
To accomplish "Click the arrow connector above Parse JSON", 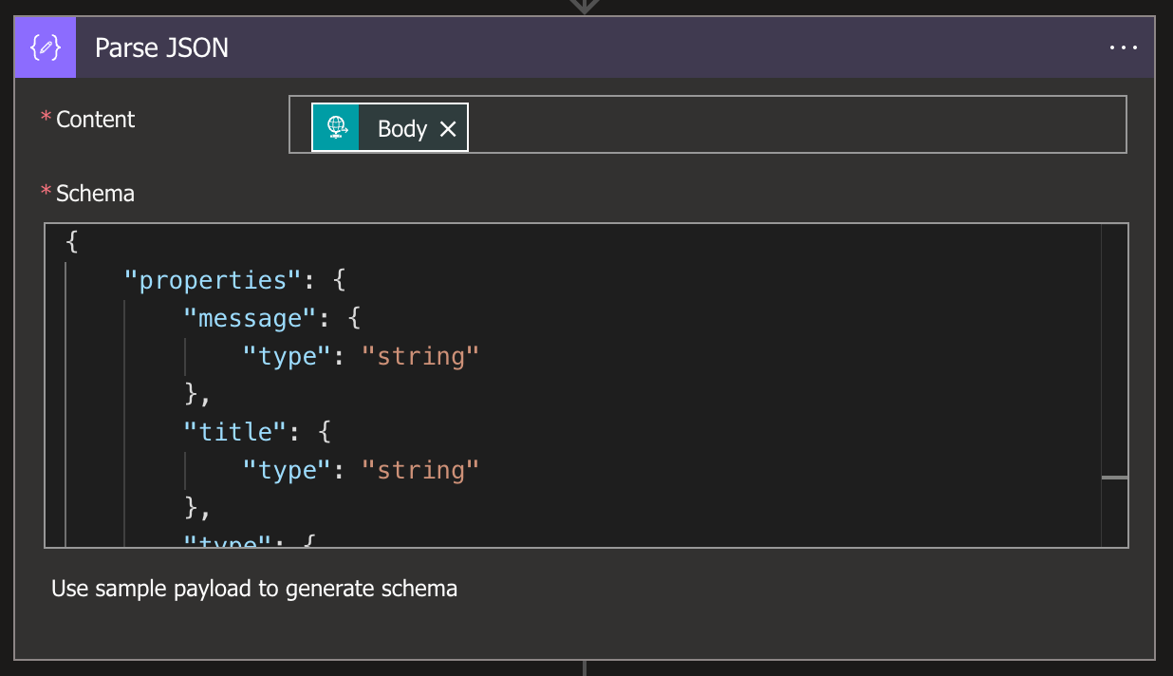I will [x=585, y=7].
